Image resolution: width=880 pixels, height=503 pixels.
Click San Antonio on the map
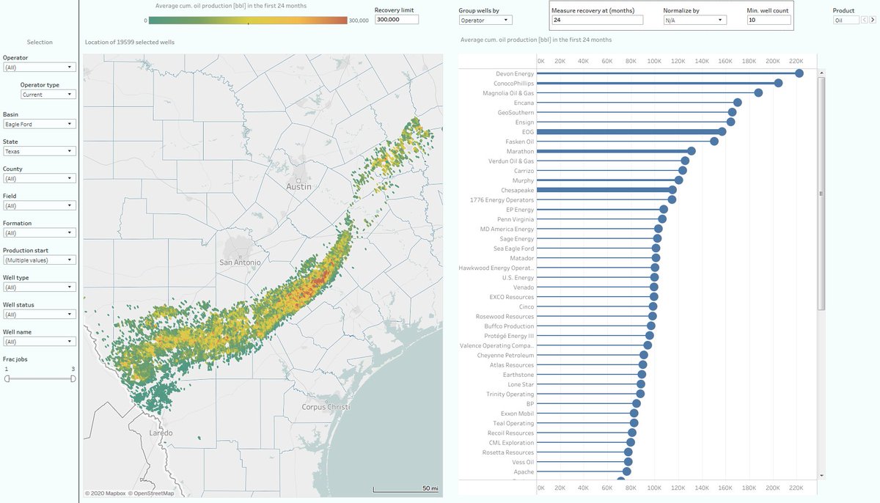[240, 262]
